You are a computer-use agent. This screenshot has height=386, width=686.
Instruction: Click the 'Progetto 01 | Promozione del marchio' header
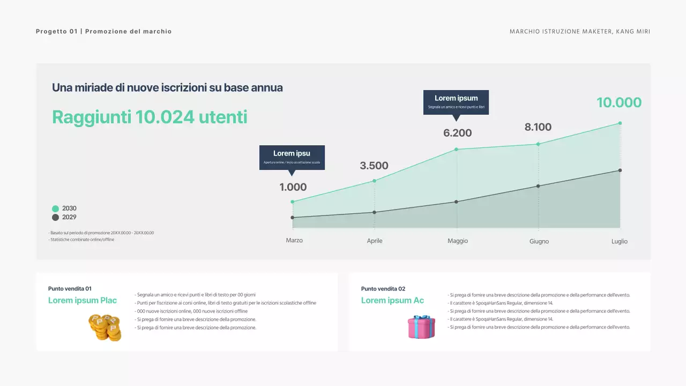[x=103, y=31]
